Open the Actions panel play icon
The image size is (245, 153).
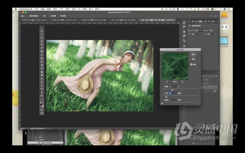point(184,27)
